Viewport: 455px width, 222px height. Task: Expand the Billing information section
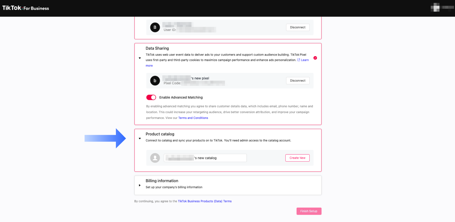click(x=140, y=185)
